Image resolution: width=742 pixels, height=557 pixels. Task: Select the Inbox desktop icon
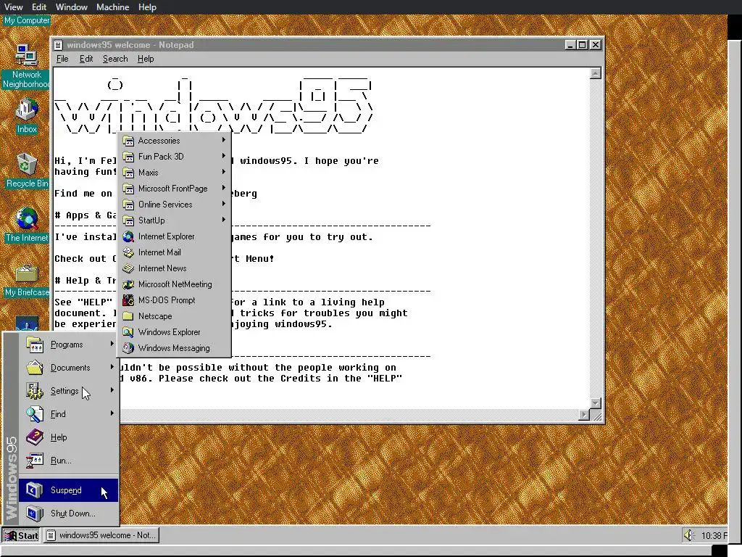[x=27, y=110]
